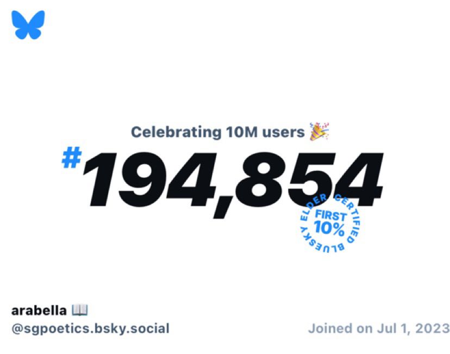Click the blue hash symbol
This screenshot has height=354, width=450.
pos(72,157)
